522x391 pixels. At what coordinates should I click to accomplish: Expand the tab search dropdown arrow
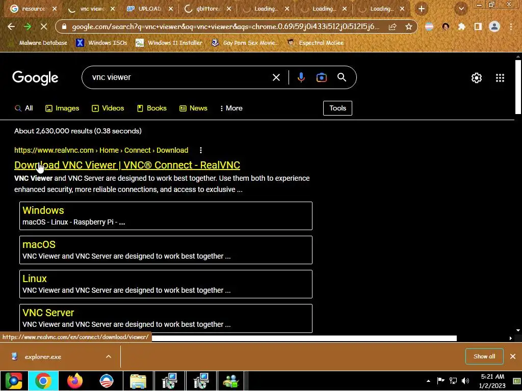point(461,9)
